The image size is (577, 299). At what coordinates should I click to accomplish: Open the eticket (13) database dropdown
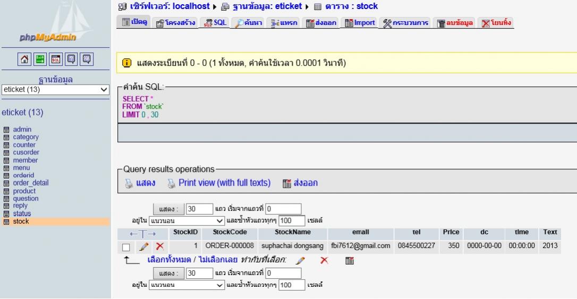coord(55,90)
